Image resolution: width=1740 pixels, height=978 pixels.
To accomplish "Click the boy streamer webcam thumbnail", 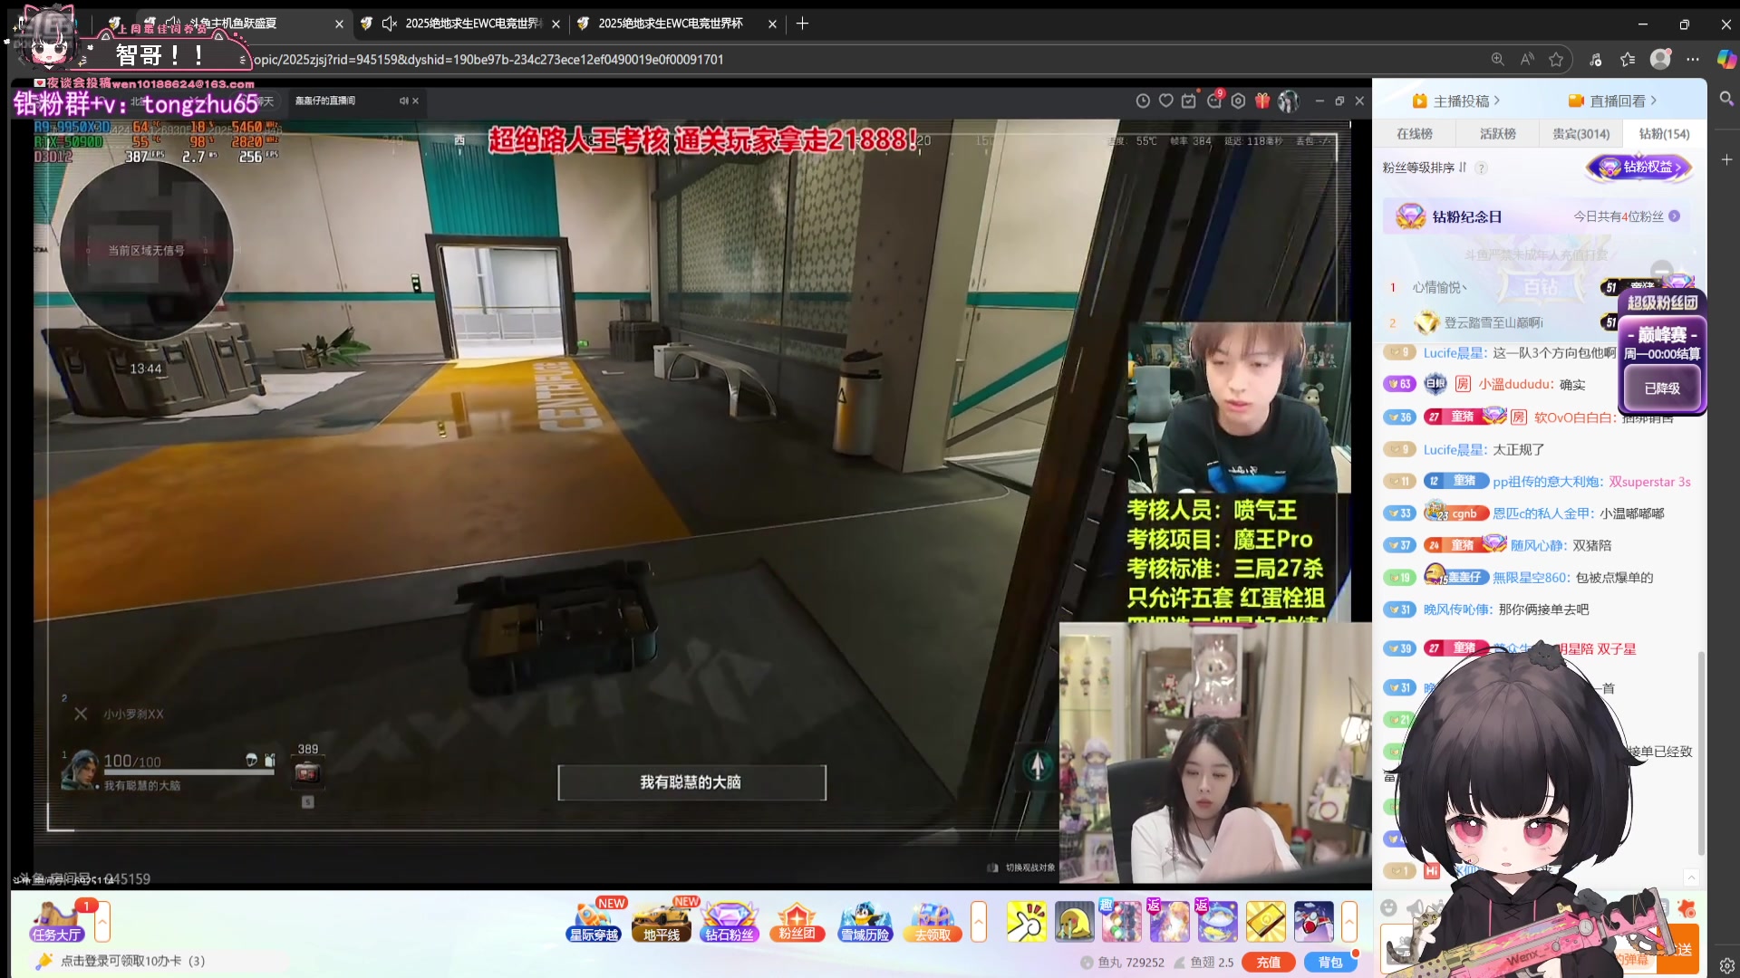I will [1238, 407].
